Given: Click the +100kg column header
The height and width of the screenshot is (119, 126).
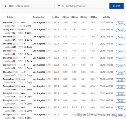Looking at the screenshot, I should [65, 17].
